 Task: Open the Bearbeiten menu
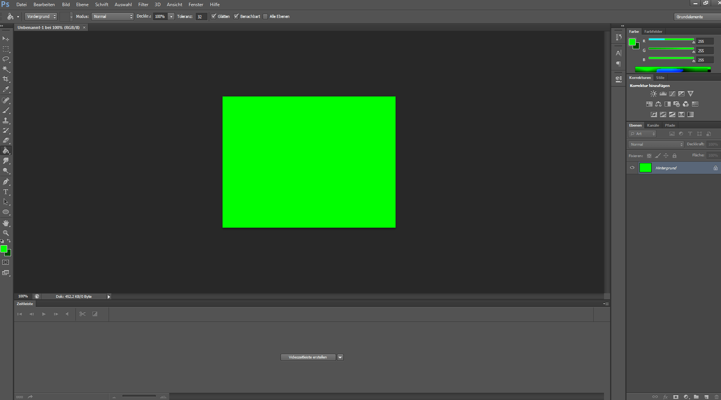pyautogui.click(x=44, y=5)
